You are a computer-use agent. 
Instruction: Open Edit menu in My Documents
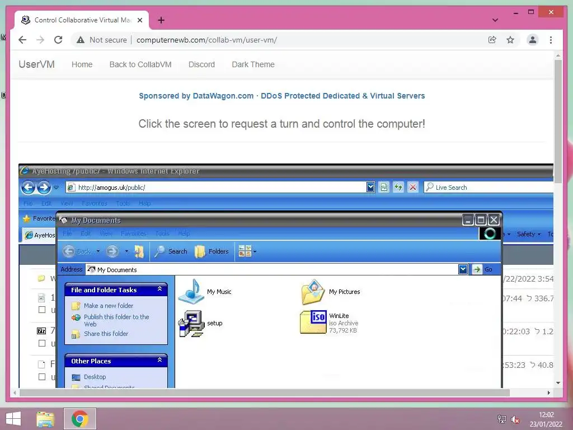pyautogui.click(x=85, y=233)
